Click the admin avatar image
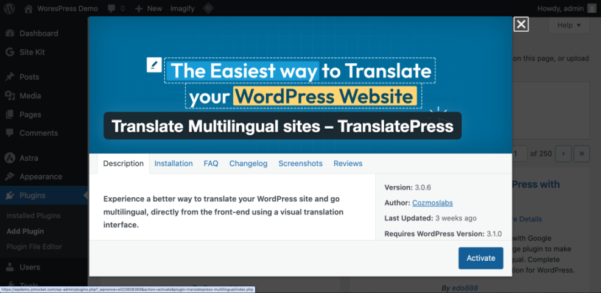The width and height of the screenshot is (601, 293). 591,9
